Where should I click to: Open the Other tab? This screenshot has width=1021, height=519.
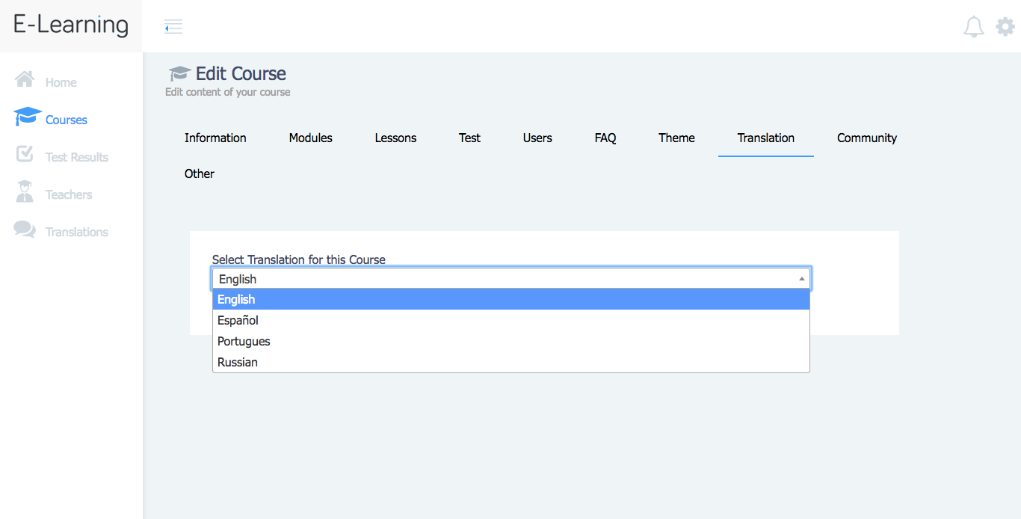pos(200,173)
